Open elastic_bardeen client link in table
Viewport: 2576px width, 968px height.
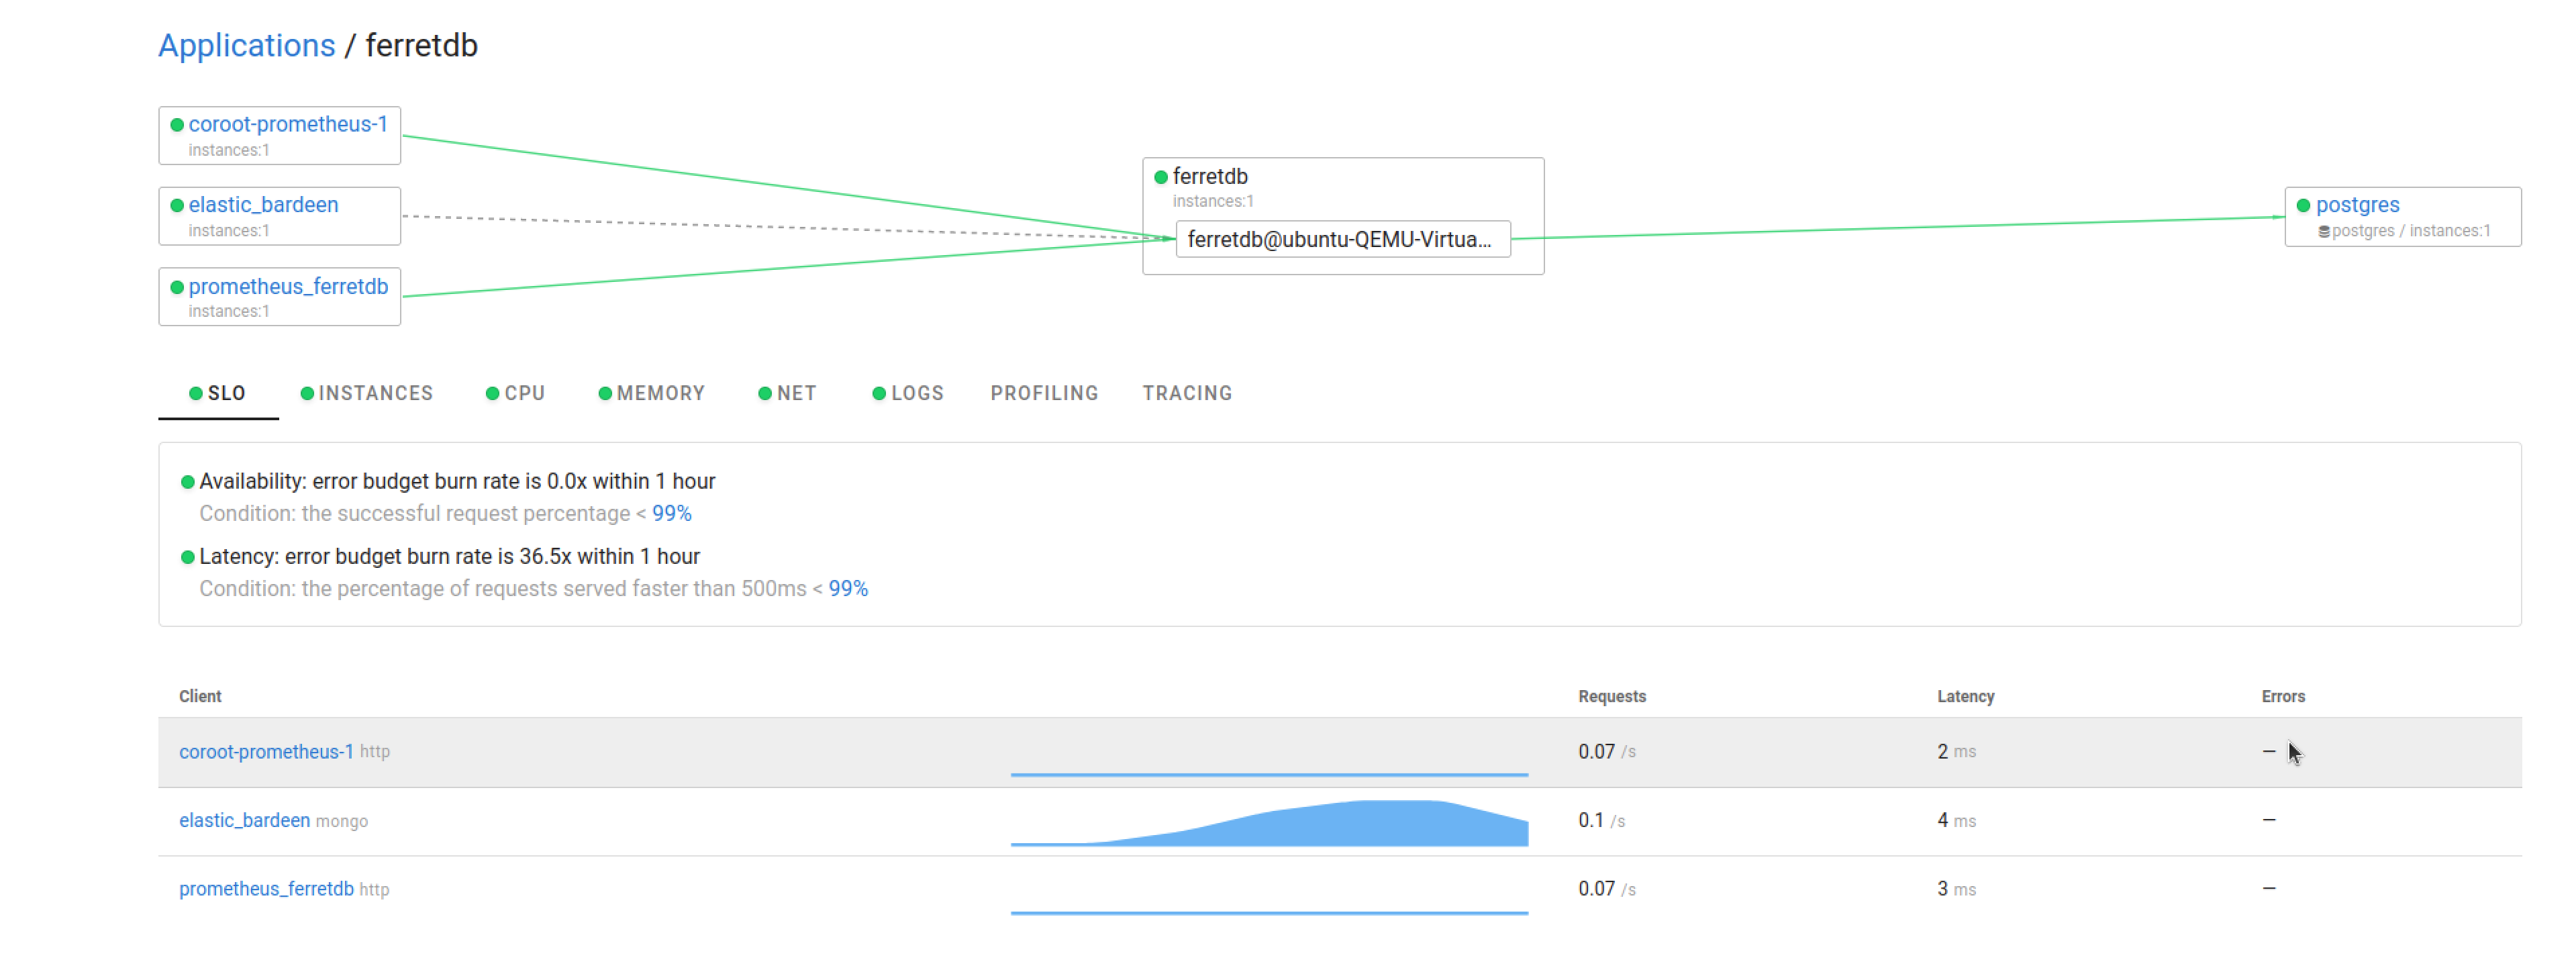[244, 820]
